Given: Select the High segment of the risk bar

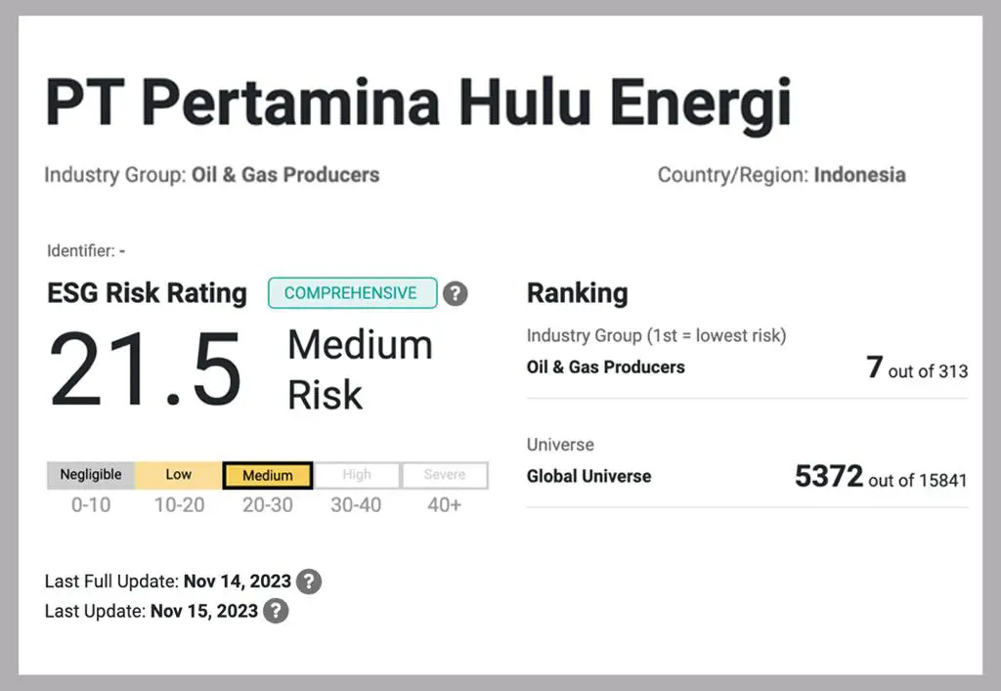Looking at the screenshot, I should tap(356, 474).
